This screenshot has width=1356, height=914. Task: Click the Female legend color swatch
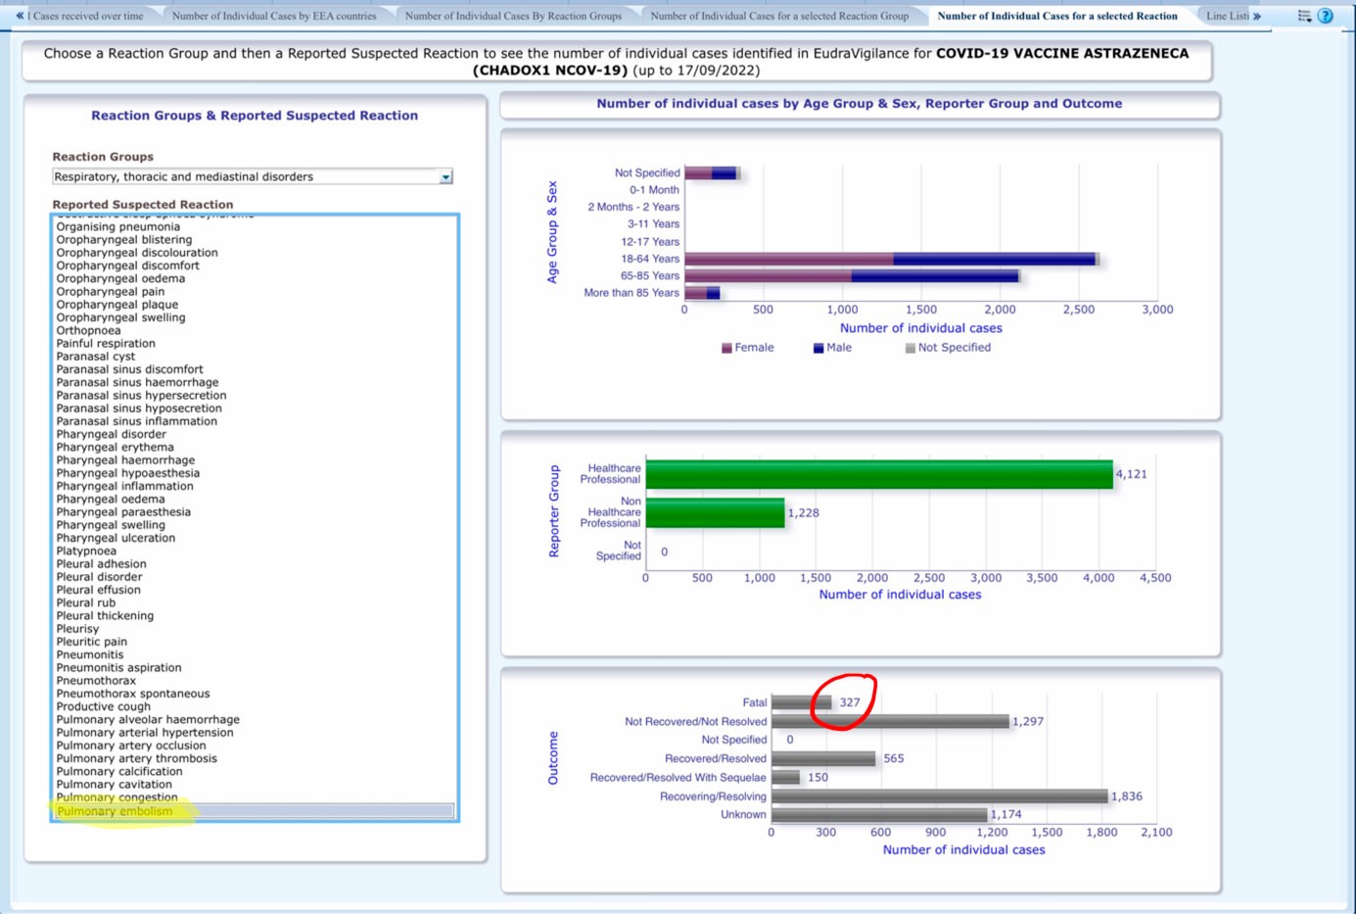(x=726, y=348)
